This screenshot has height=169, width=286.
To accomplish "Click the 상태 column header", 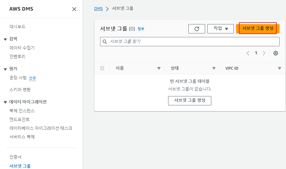I will [174, 68].
